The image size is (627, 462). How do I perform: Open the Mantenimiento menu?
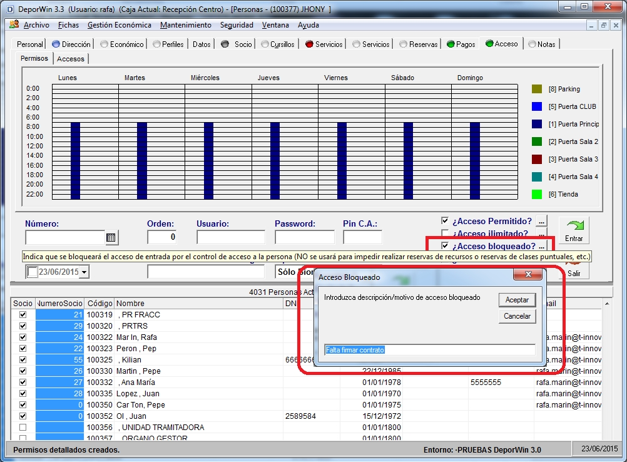186,25
